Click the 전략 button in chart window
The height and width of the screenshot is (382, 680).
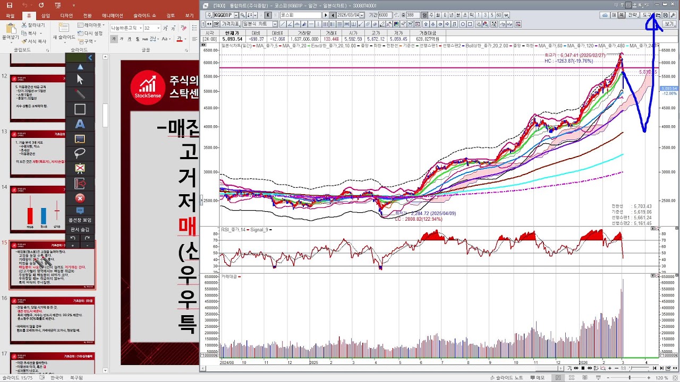[x=633, y=15]
